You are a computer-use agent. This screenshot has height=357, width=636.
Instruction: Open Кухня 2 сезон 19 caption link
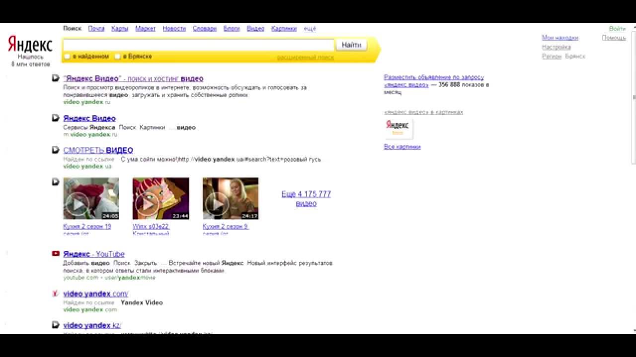pos(87,227)
